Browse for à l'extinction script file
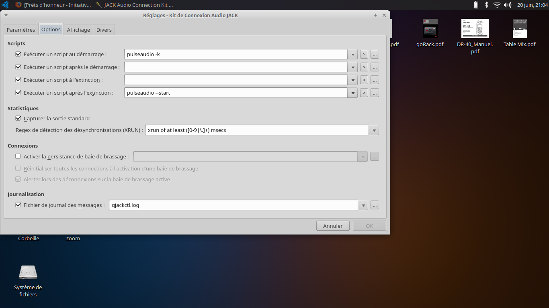The height and width of the screenshot is (308, 549). 375,80
